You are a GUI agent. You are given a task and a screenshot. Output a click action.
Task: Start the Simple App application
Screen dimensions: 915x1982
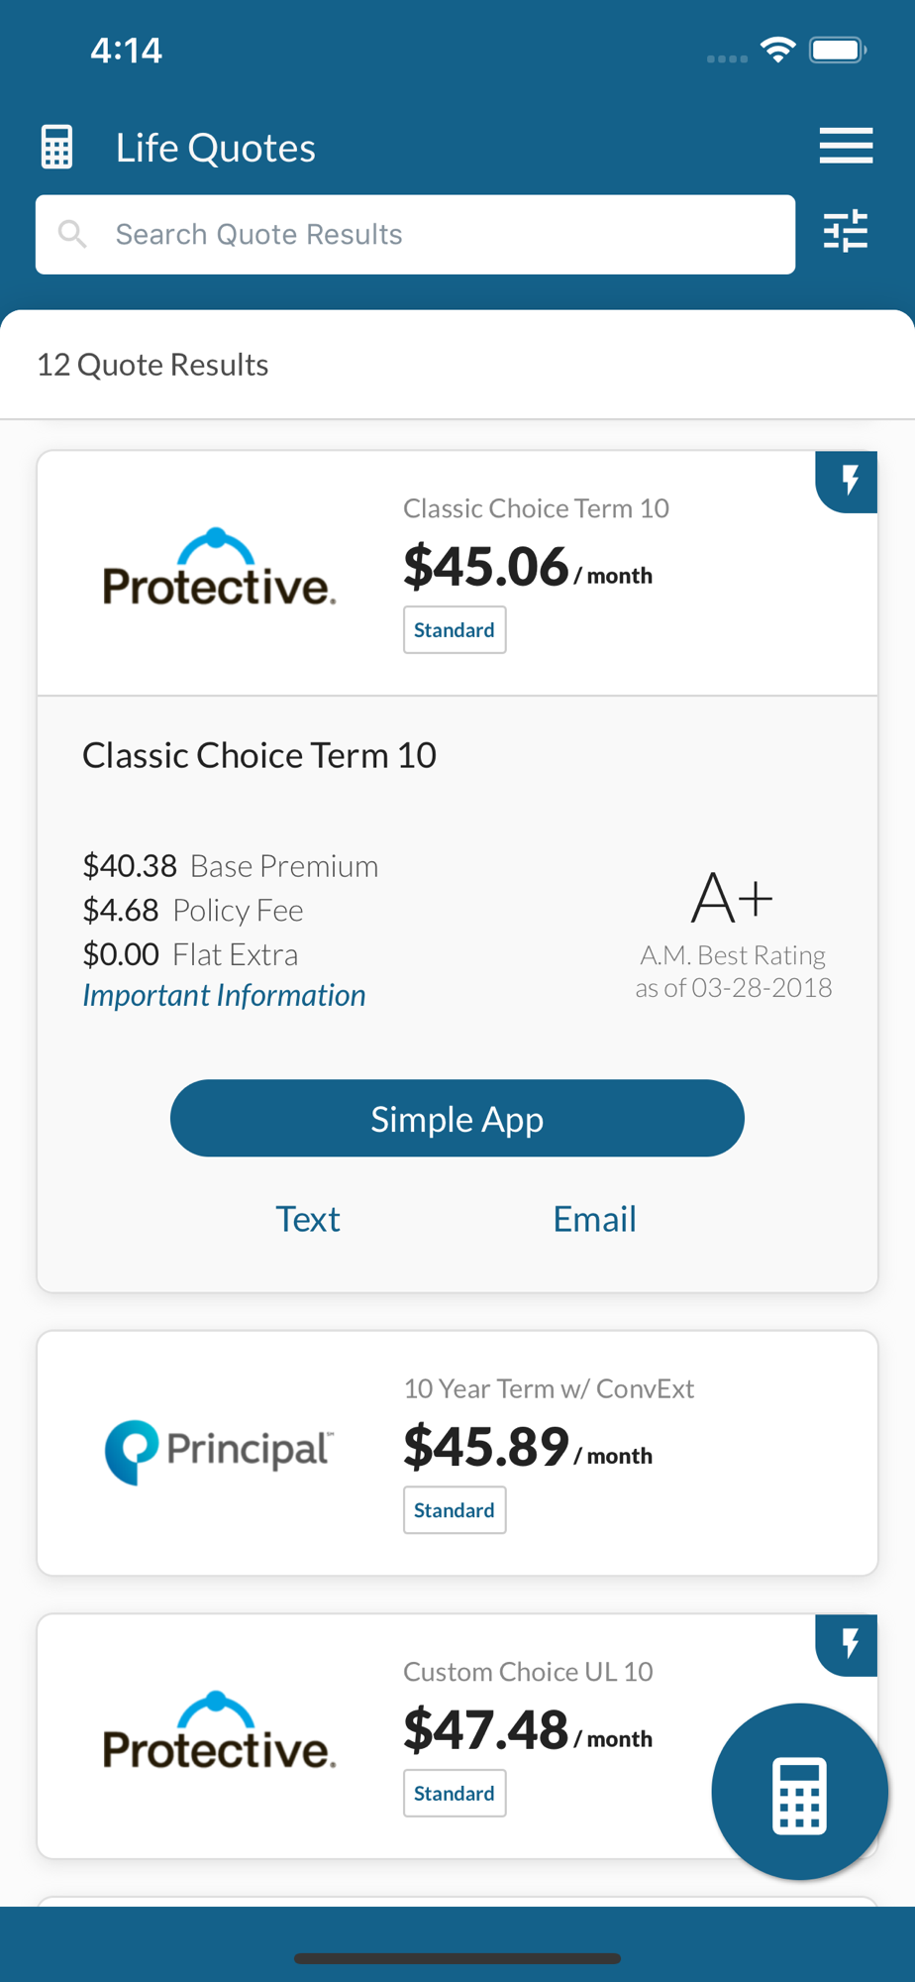(457, 1119)
